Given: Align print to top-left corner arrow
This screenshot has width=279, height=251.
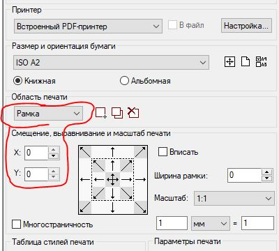Looking at the screenshot, I should pyautogui.click(x=85, y=152).
